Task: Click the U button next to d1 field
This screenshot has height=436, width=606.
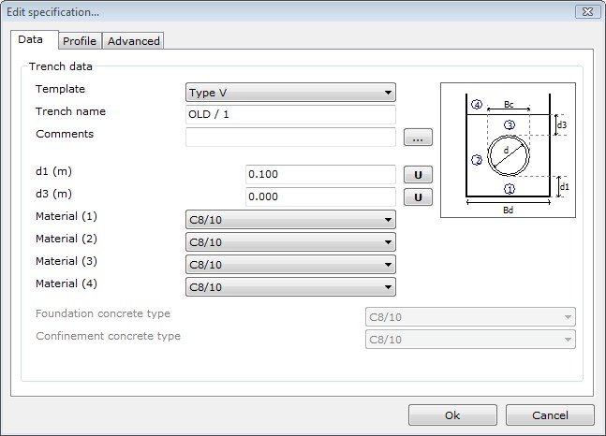Action: click(x=418, y=175)
